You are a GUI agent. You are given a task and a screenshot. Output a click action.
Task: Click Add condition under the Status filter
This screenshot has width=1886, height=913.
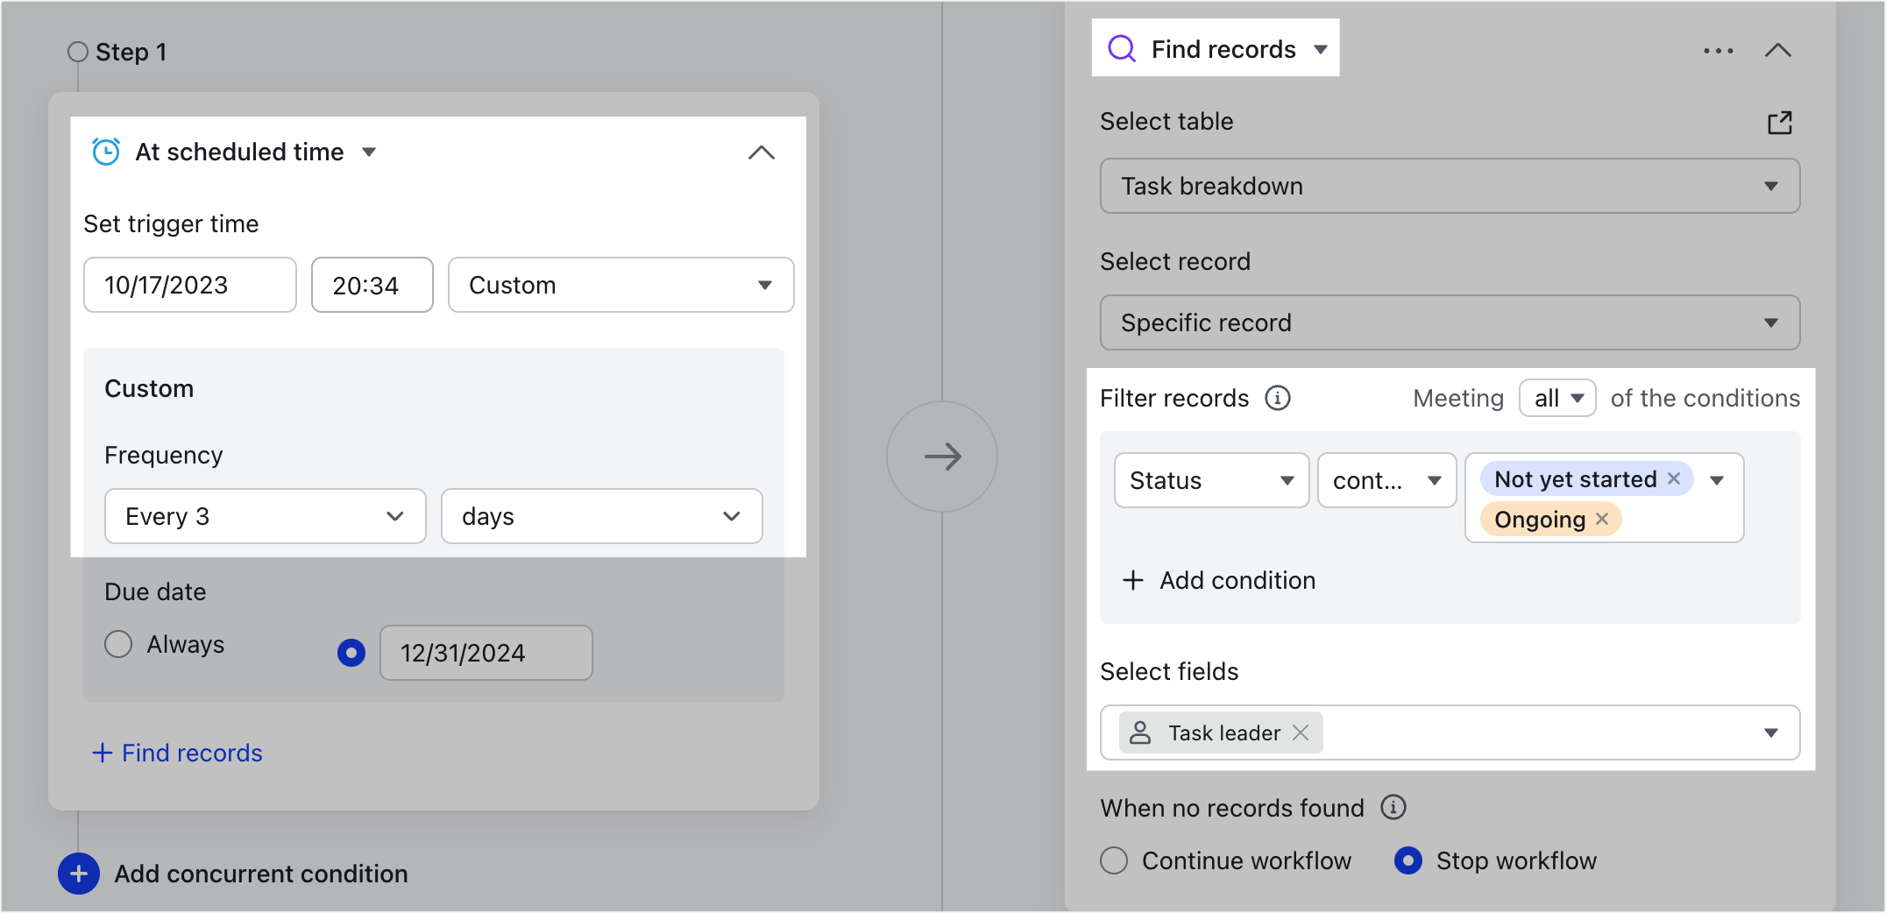pyautogui.click(x=1219, y=580)
